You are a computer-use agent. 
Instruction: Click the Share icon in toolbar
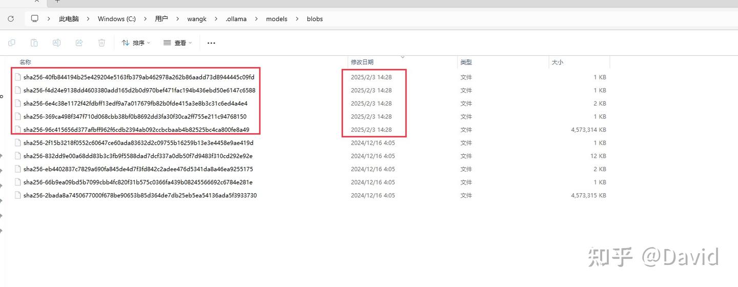79,43
